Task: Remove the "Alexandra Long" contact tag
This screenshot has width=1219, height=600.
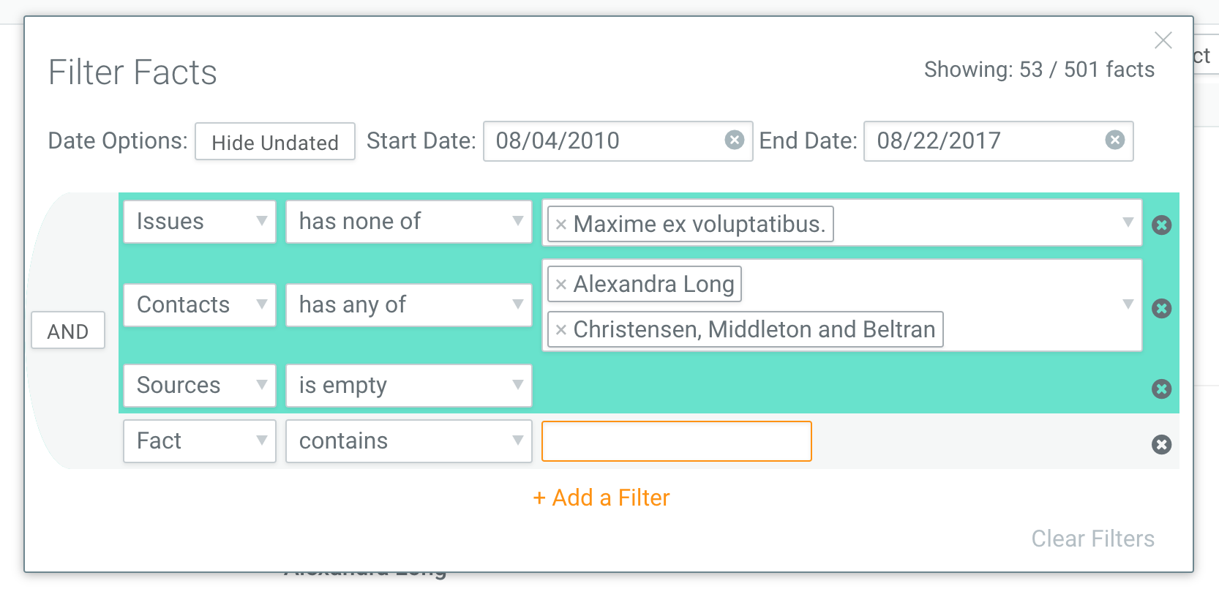Action: pos(561,284)
